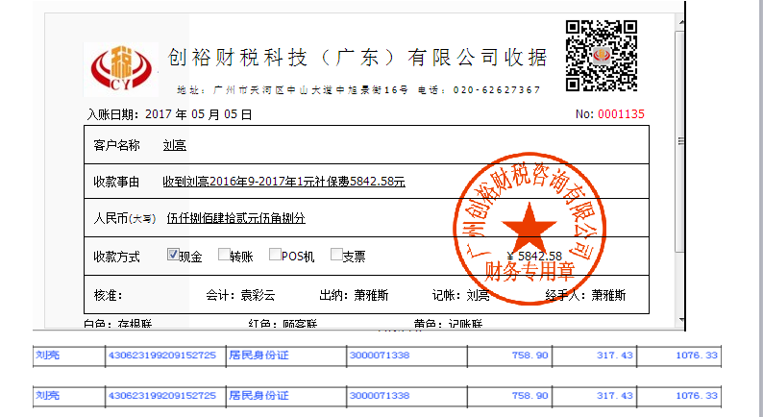Check the 转账 payment option
The width and height of the screenshot is (763, 417).
click(224, 255)
